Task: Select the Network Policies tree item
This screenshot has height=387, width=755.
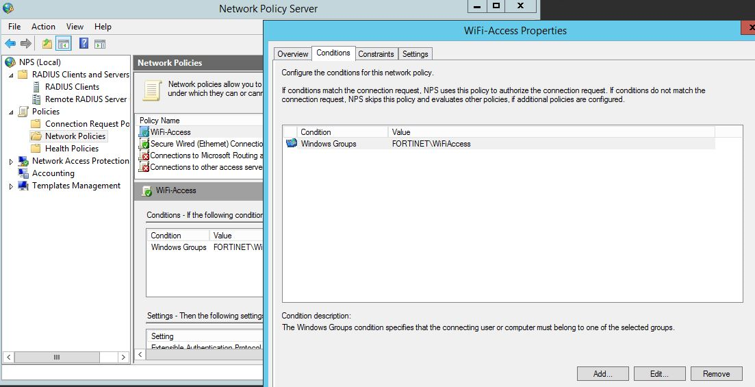Action: [75, 136]
